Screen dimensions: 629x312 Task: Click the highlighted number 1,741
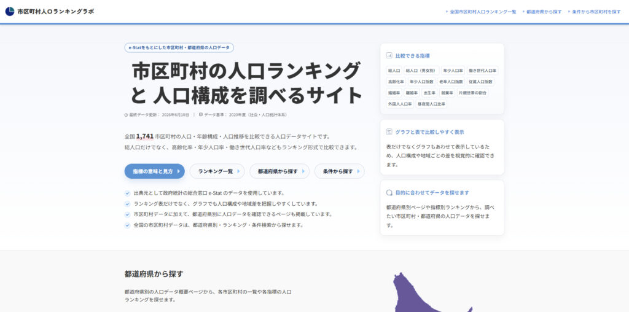tap(145, 136)
